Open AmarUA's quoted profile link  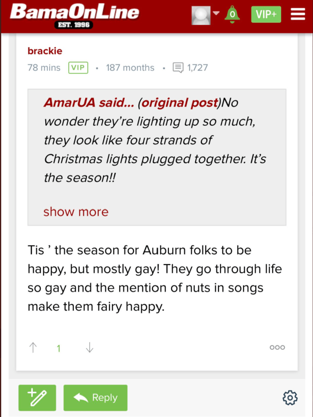coord(89,103)
